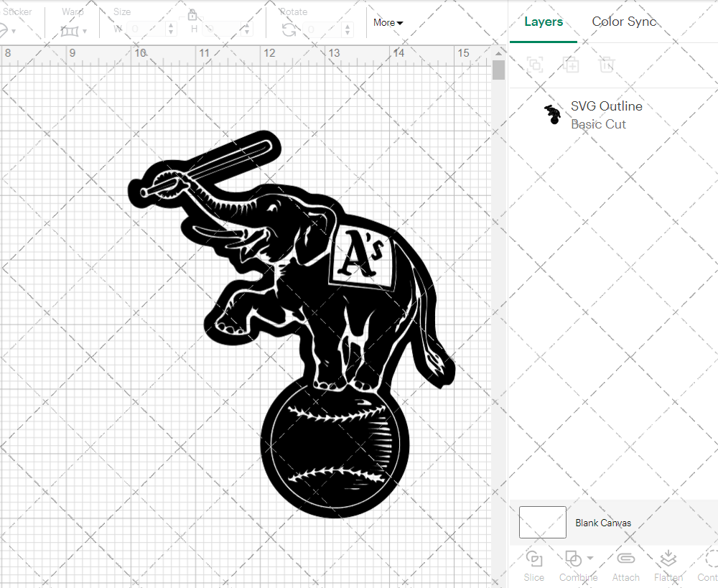Select the Layers tab
Viewport: 718px width, 588px height.
pos(543,22)
